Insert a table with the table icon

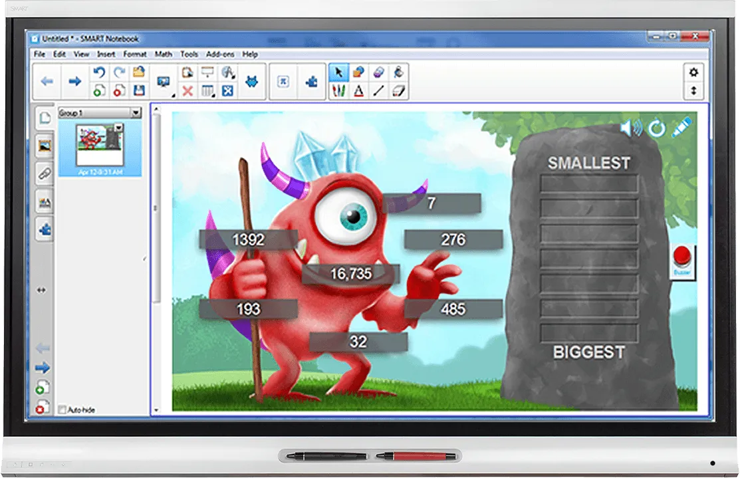coord(207,90)
